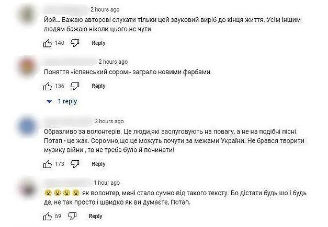Like the comment with 173 likes

point(47,164)
